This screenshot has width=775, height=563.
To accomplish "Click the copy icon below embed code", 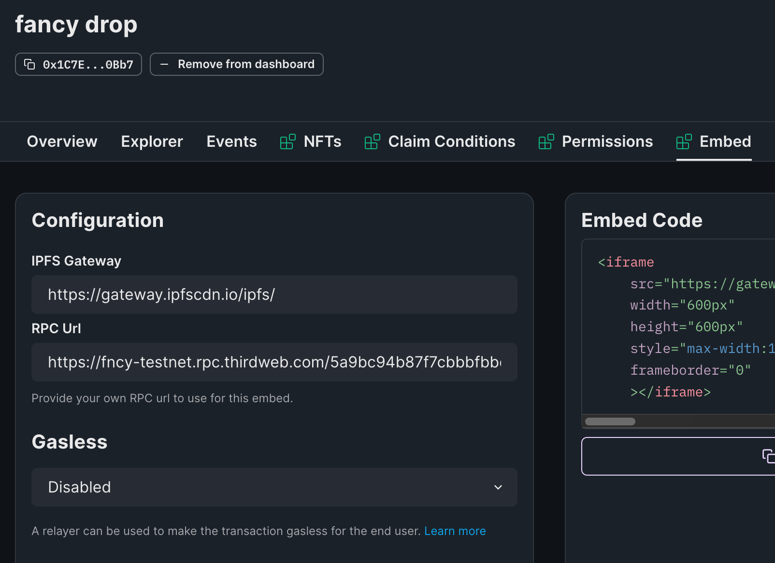I will 768,456.
